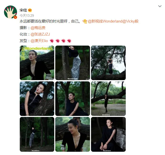Open 宋佳's hand avatar profile picture
165x155 pixels.
click(x=10, y=12)
